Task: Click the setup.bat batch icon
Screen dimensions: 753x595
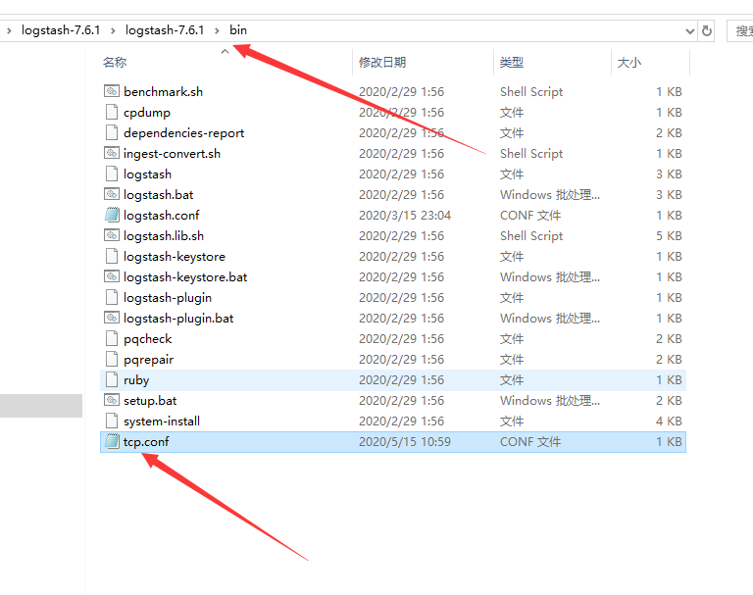Action: click(x=112, y=401)
